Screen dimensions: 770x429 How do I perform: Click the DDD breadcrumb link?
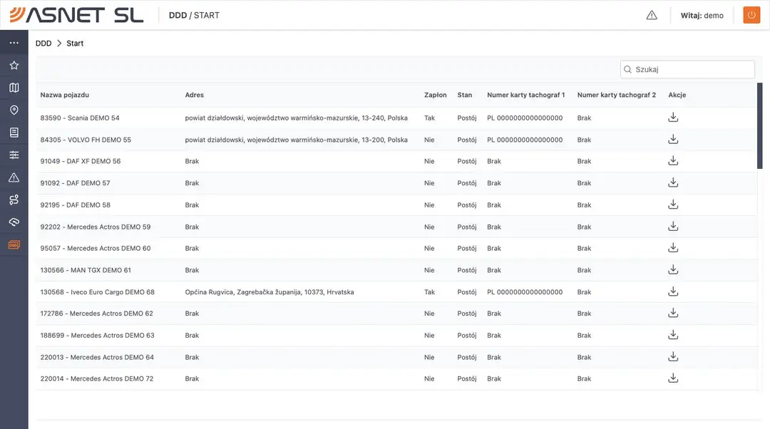coord(43,43)
